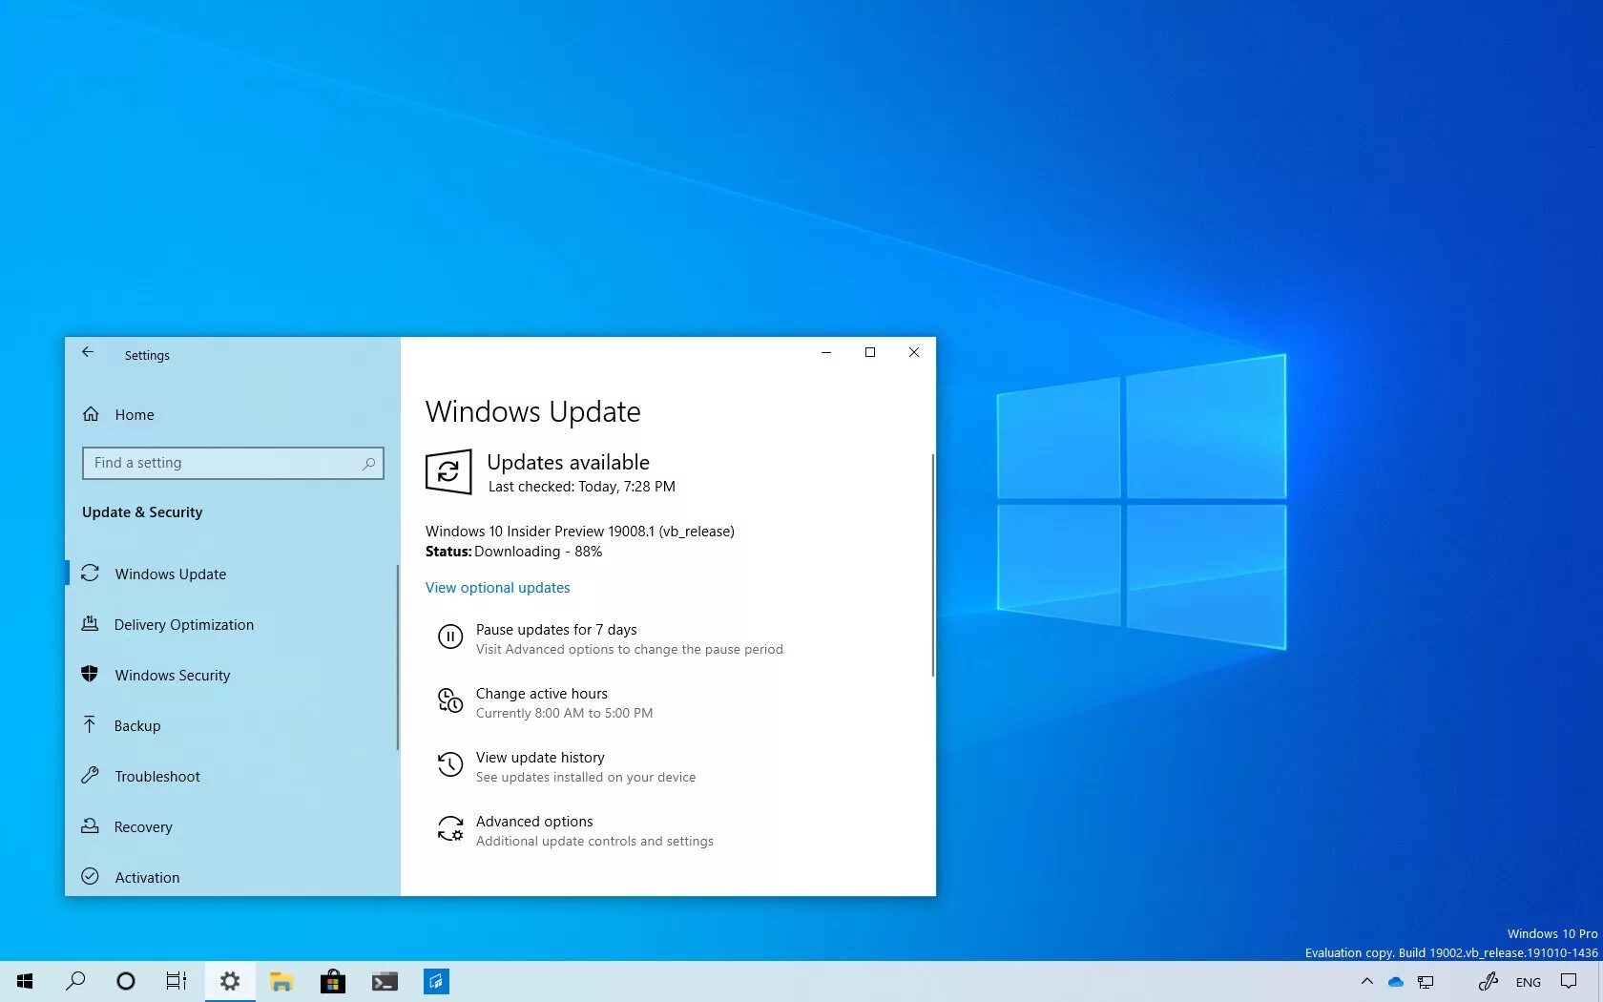The image size is (1603, 1002).
Task: Show hidden system tray icons
Action: [1366, 981]
